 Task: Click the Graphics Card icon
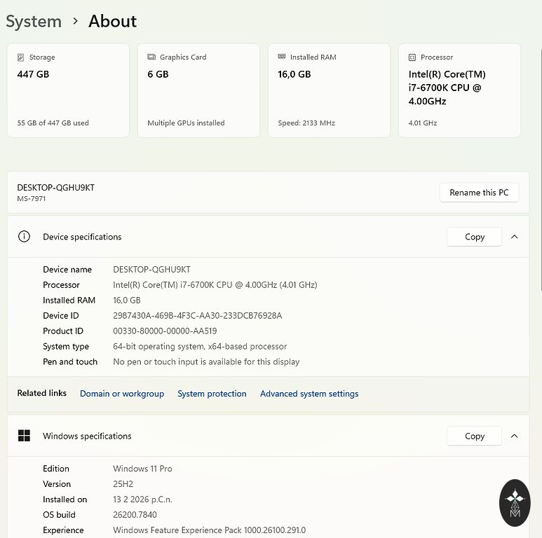pyautogui.click(x=151, y=57)
